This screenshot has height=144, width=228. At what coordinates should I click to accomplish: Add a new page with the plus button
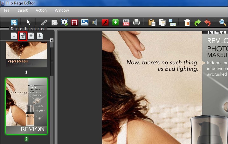pos(14,36)
